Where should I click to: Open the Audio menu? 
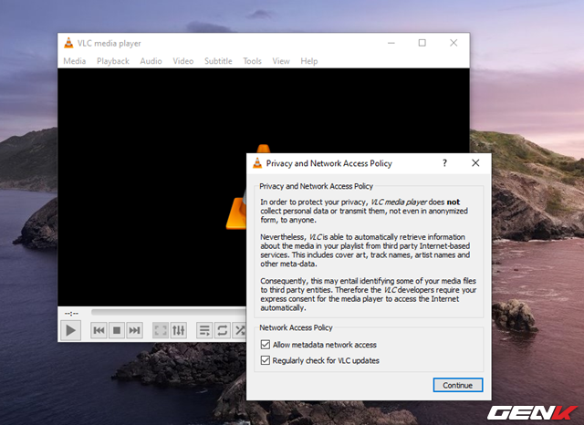pos(151,61)
